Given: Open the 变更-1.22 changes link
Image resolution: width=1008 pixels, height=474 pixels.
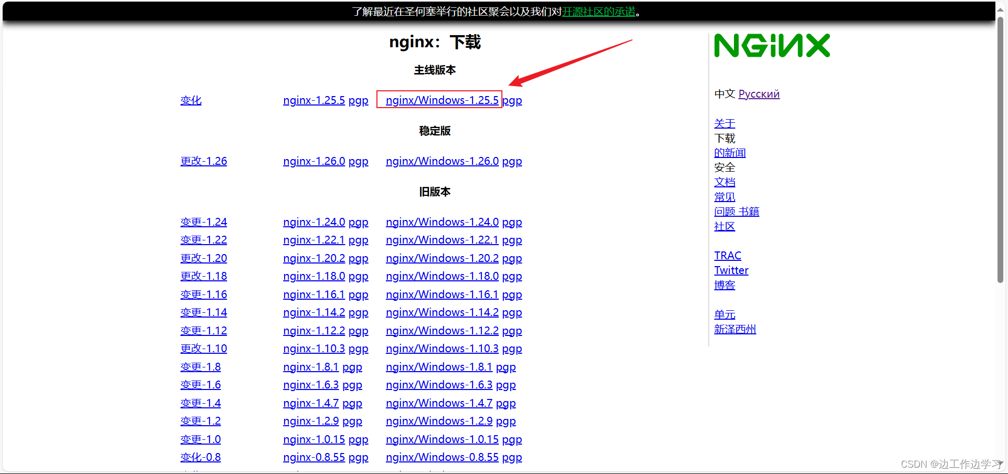Looking at the screenshot, I should point(204,240).
